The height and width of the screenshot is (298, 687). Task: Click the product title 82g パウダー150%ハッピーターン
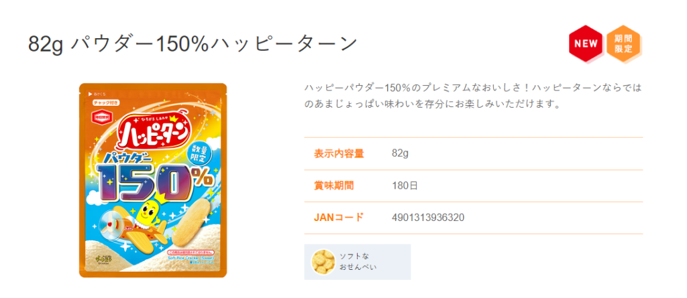pyautogui.click(x=193, y=44)
